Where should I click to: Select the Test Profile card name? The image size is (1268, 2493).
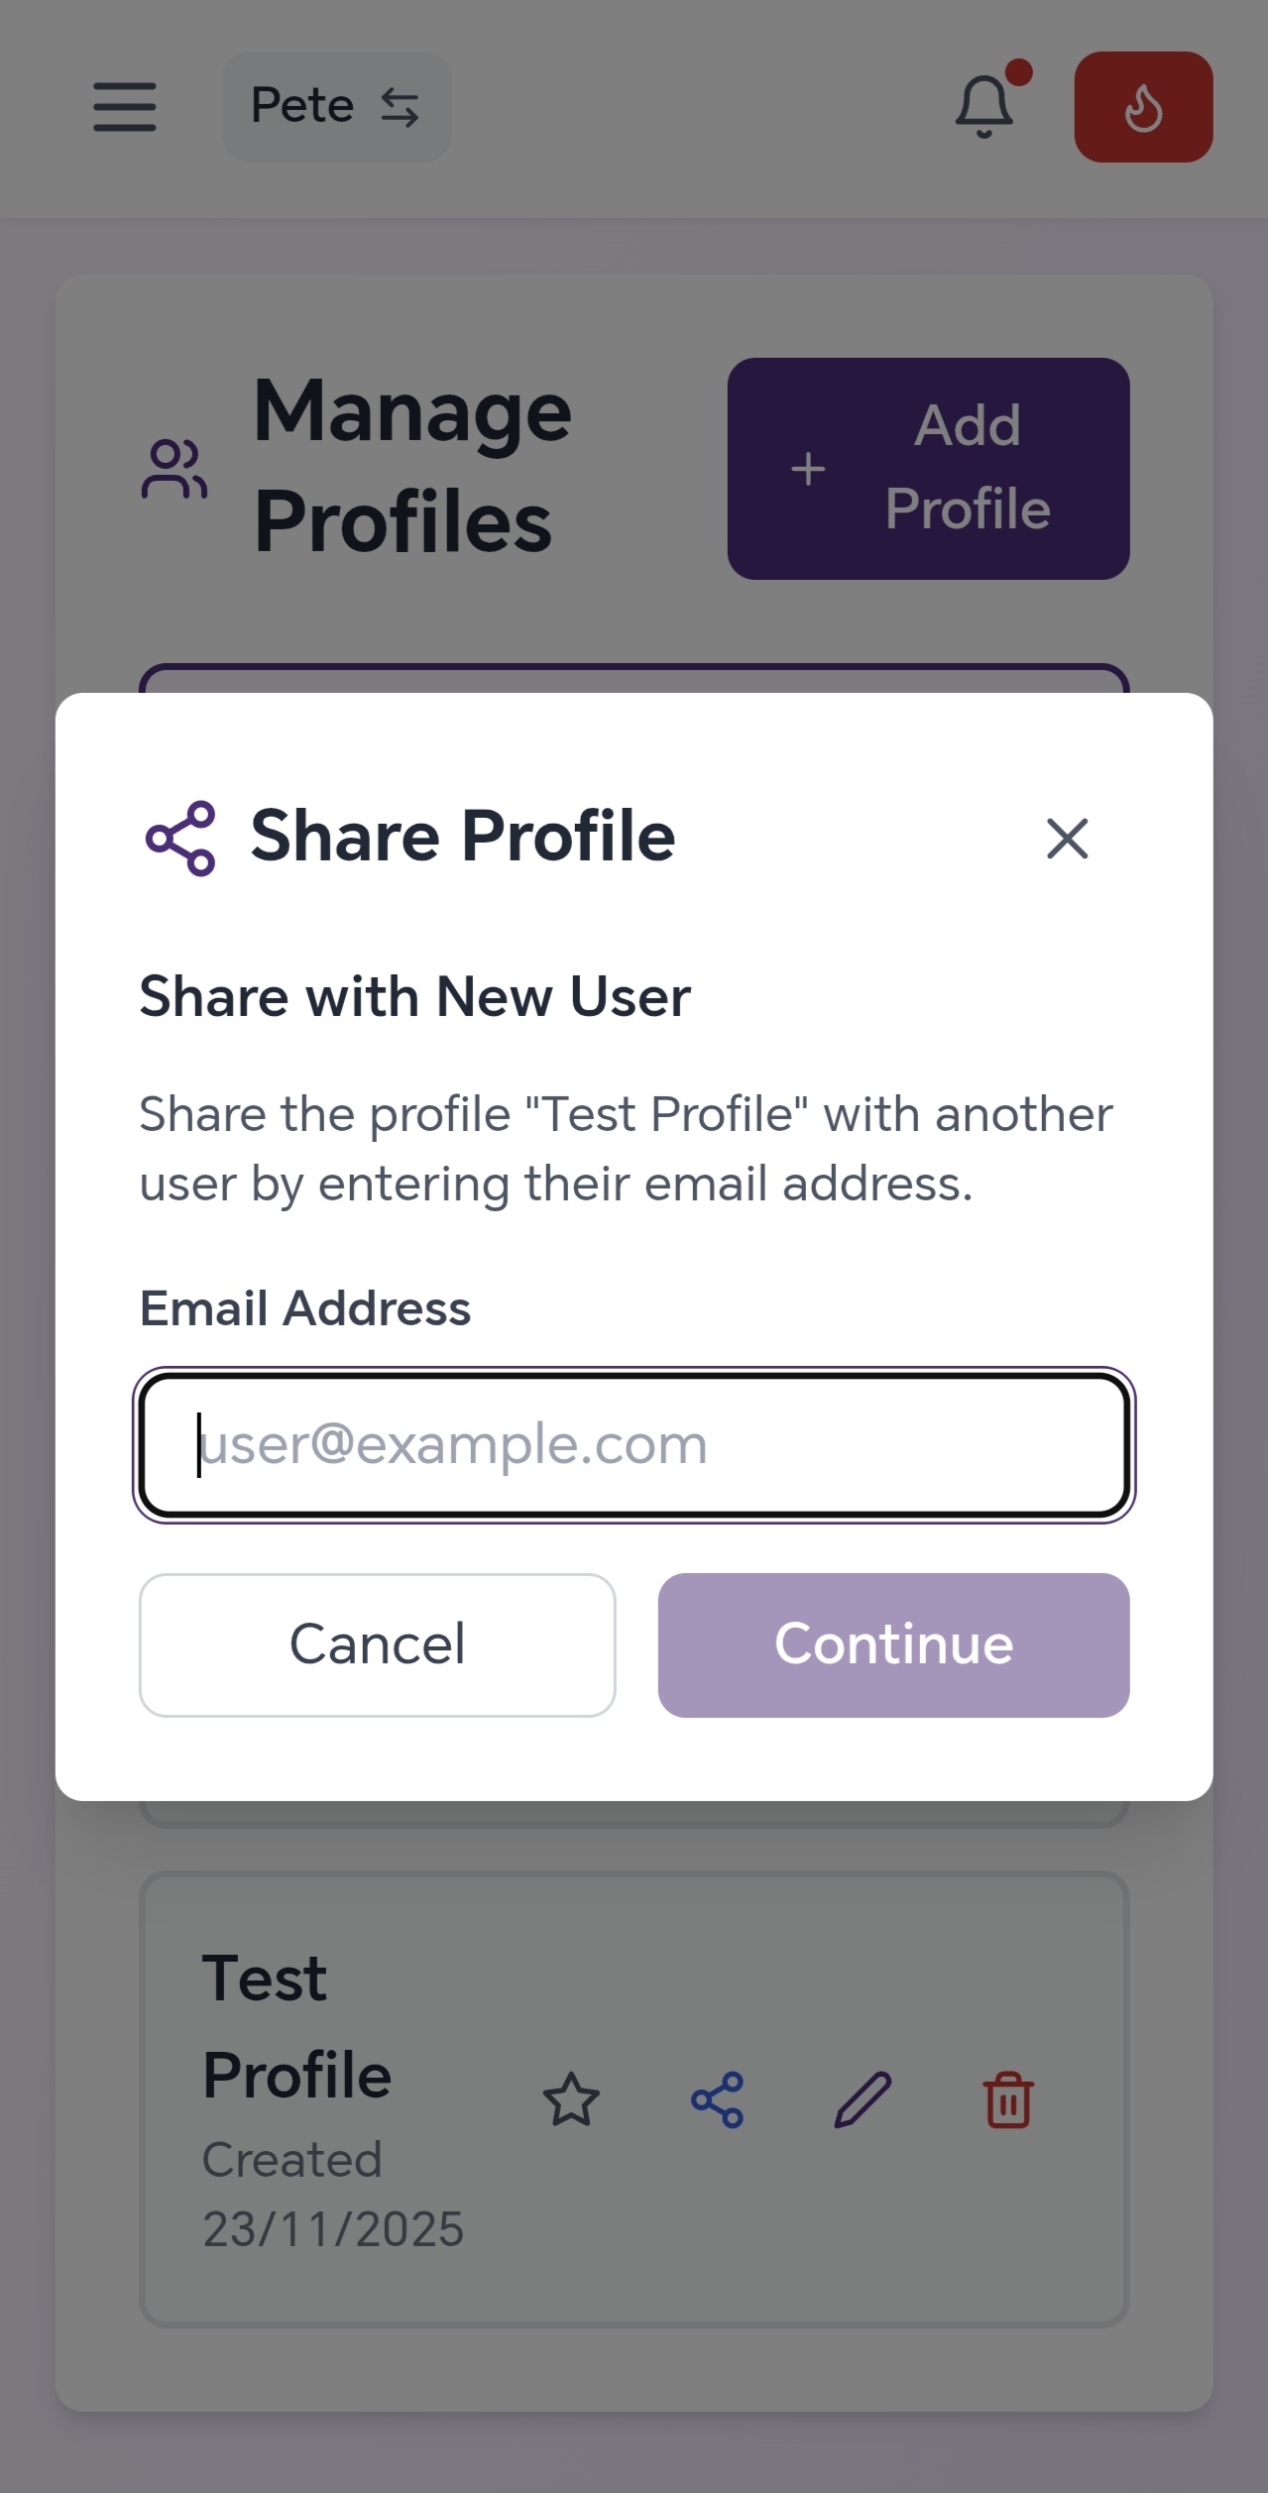tap(296, 2026)
